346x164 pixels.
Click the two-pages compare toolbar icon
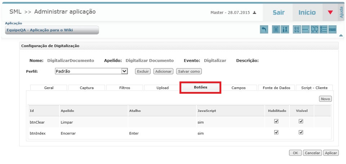point(315,30)
